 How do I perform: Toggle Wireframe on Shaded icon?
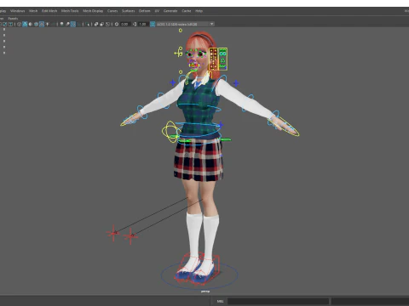(36, 24)
